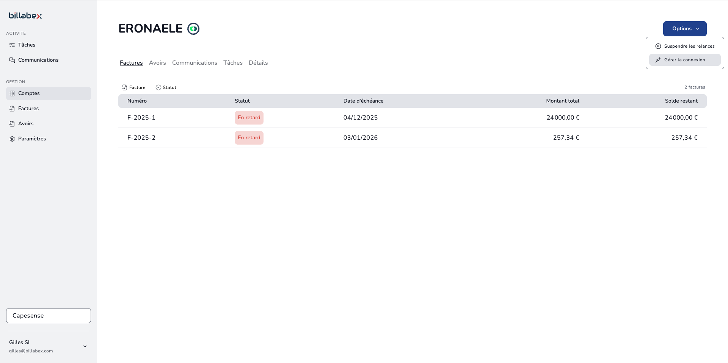Click the billabex logo
728x363 pixels.
click(x=25, y=16)
